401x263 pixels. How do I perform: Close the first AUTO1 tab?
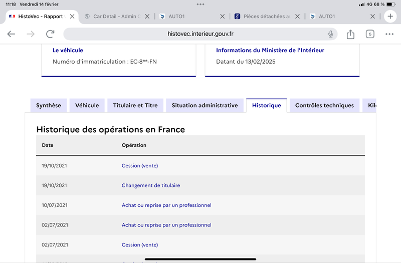pos(222,17)
